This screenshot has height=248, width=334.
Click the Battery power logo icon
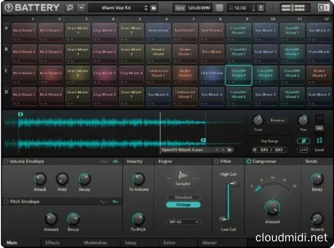click(x=8, y=8)
